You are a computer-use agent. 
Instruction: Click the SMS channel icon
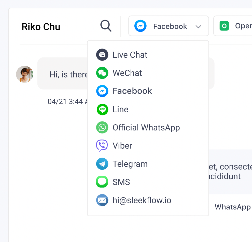click(102, 182)
